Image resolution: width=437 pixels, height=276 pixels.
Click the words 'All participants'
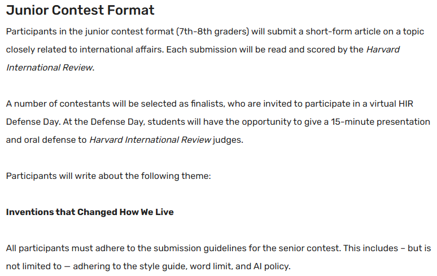pyautogui.click(x=36, y=248)
